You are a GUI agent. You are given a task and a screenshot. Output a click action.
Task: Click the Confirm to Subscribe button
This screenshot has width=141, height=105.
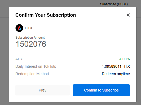(101, 90)
